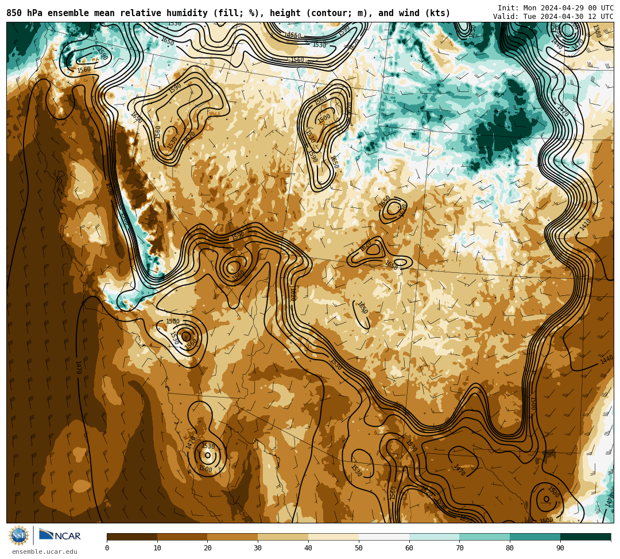Click the 70-80% teal colorbar segment
Screen dimensions: 620x559
485,537
